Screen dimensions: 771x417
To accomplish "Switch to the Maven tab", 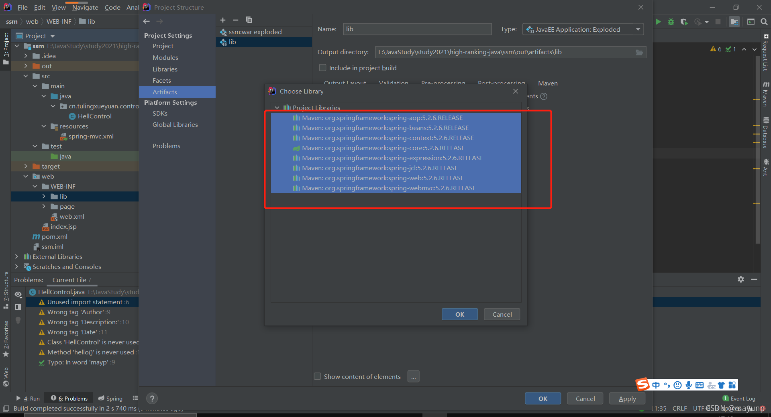I will point(548,83).
